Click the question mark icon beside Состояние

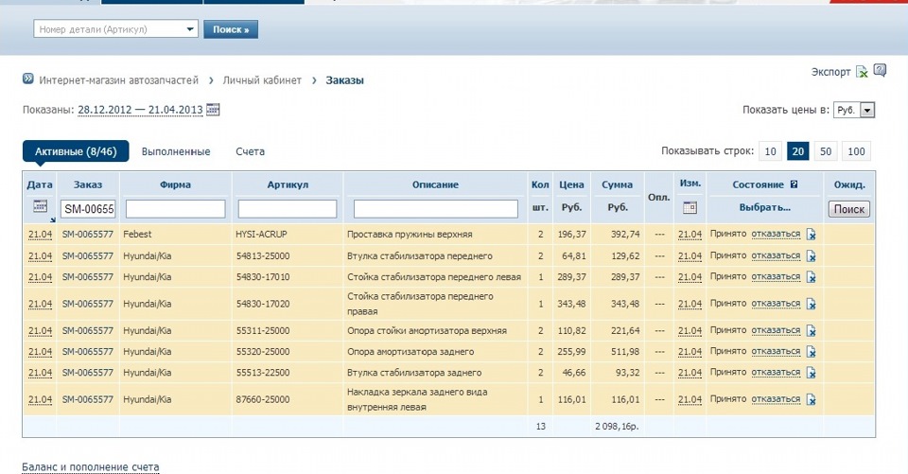coord(794,184)
